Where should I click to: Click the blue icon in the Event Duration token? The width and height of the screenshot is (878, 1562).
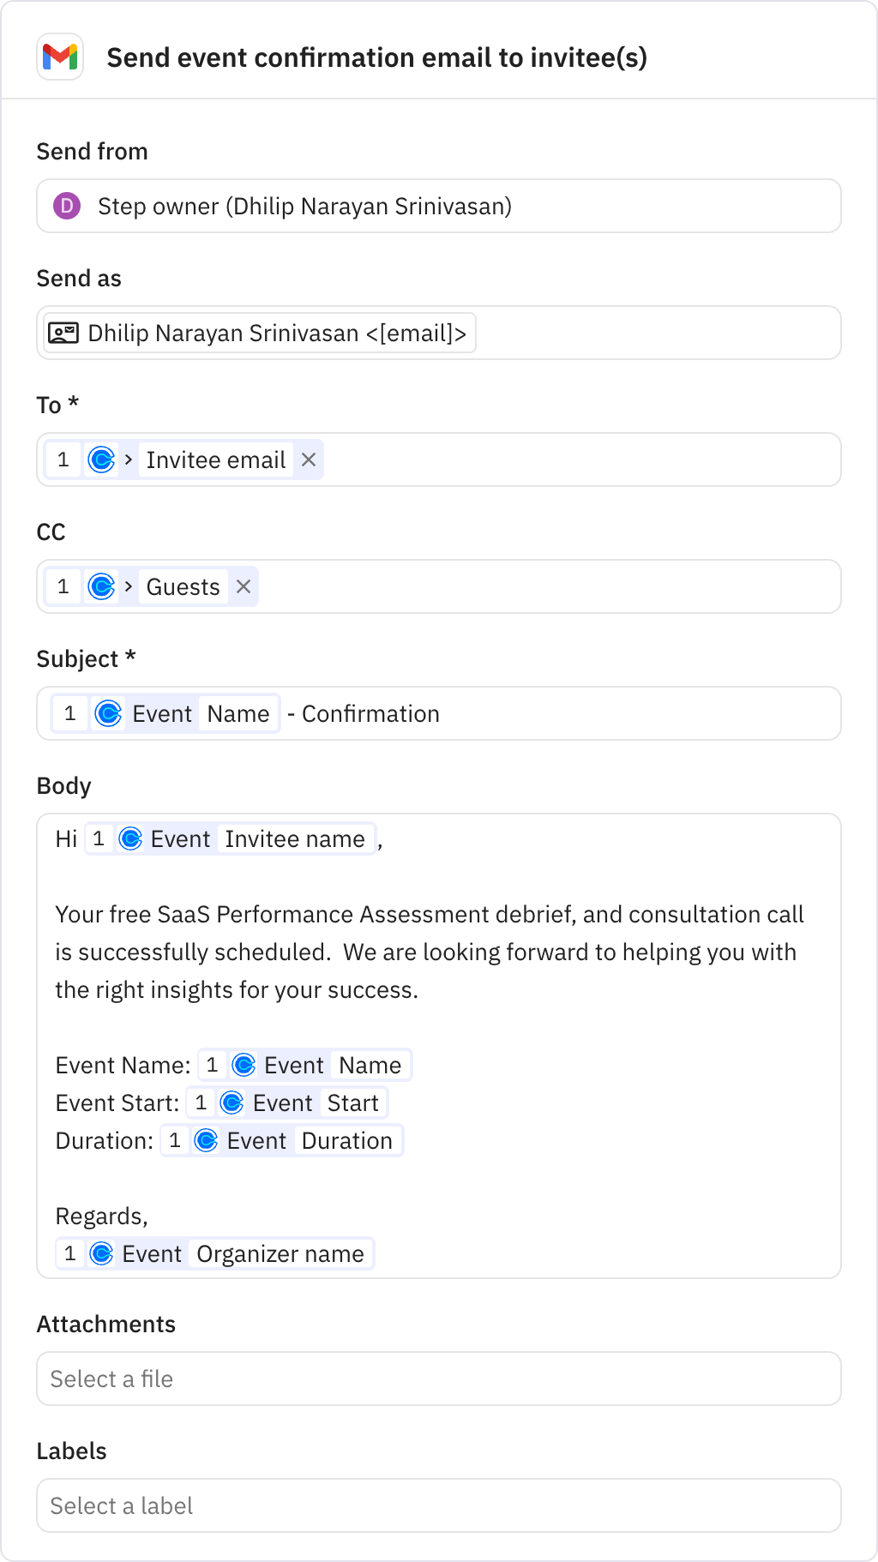(206, 1140)
